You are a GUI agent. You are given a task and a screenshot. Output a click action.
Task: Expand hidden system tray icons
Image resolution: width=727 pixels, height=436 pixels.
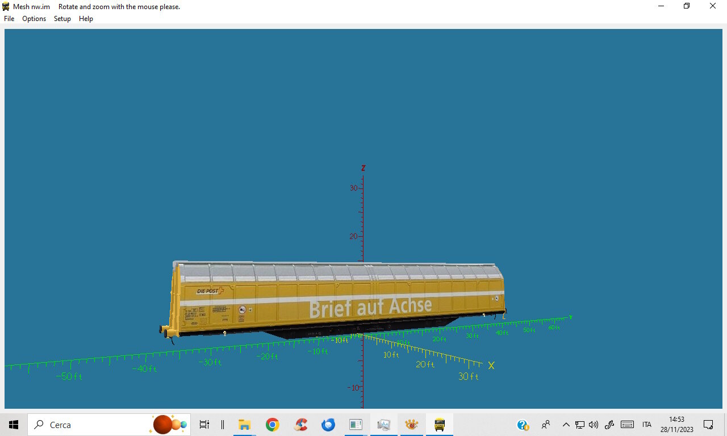(x=566, y=425)
